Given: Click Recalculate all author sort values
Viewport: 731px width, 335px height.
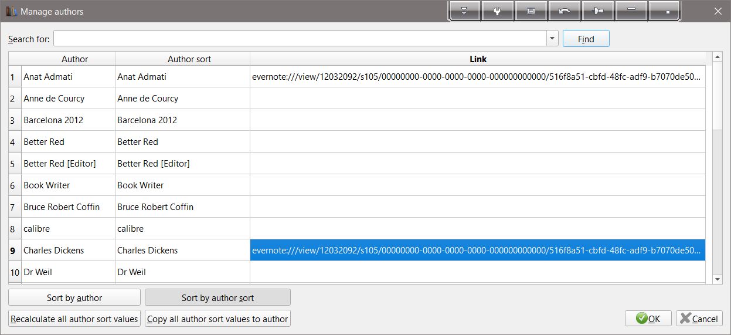Looking at the screenshot, I should [74, 319].
